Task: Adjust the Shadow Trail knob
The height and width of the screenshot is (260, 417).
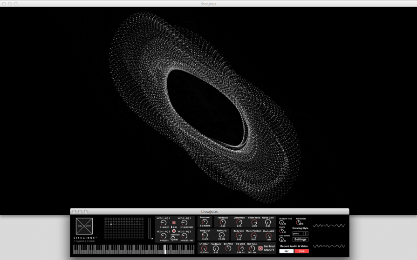Action: (281, 222)
